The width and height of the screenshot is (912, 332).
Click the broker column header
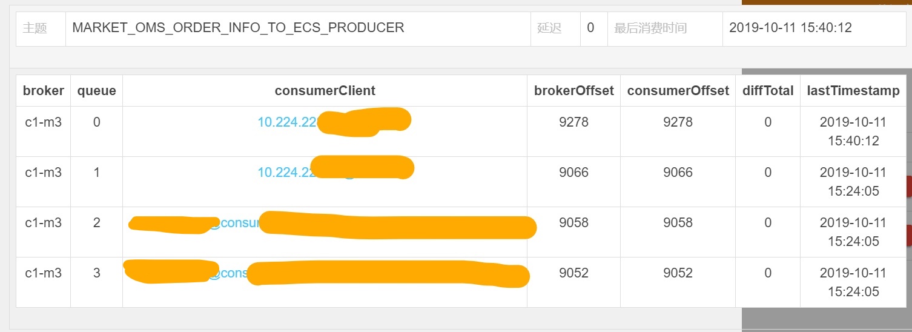43,91
